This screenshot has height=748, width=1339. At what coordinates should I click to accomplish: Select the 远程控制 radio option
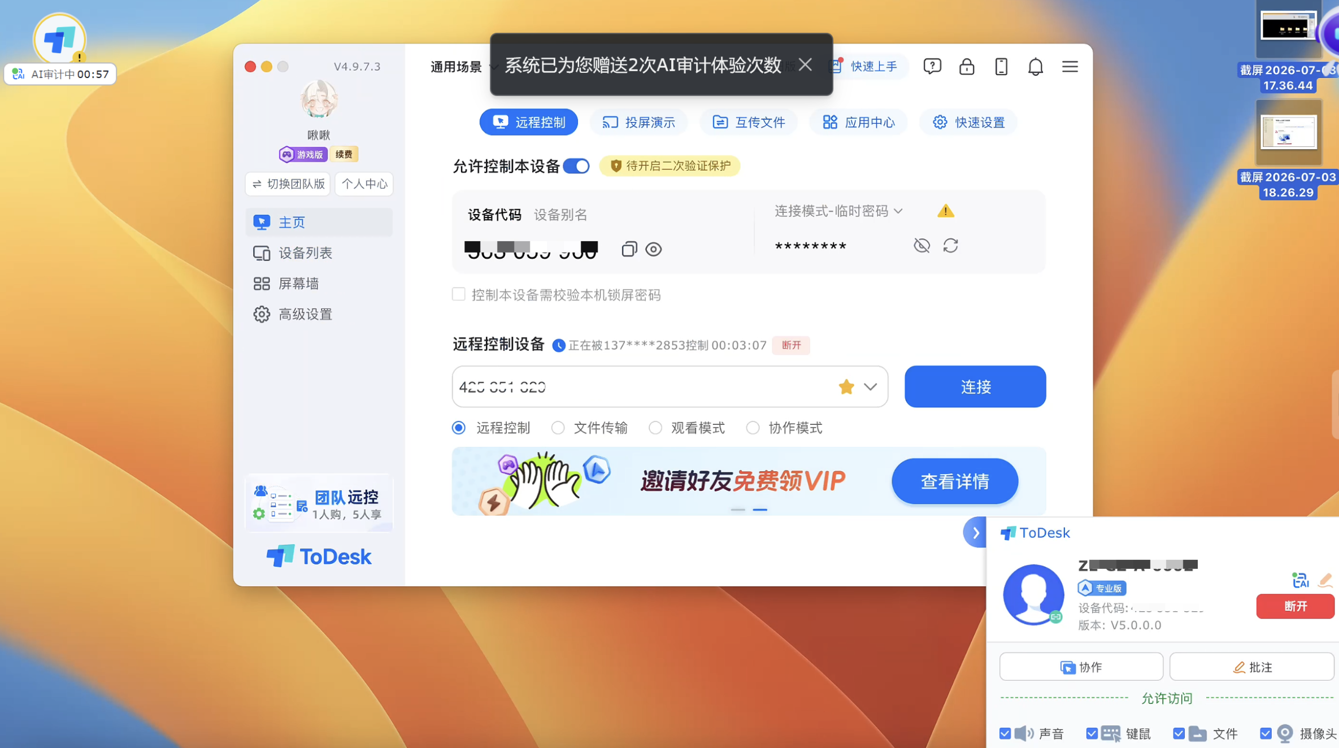pyautogui.click(x=458, y=428)
